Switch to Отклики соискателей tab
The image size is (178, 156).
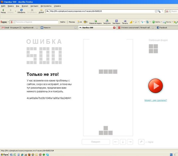click(x=136, y=28)
